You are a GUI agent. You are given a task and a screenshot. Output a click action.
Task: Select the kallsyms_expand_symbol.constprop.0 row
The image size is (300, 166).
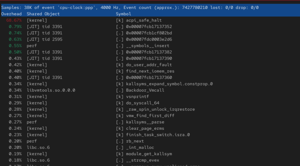pos(169,84)
